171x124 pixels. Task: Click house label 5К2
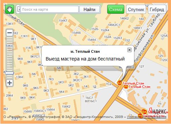click(x=71, y=85)
